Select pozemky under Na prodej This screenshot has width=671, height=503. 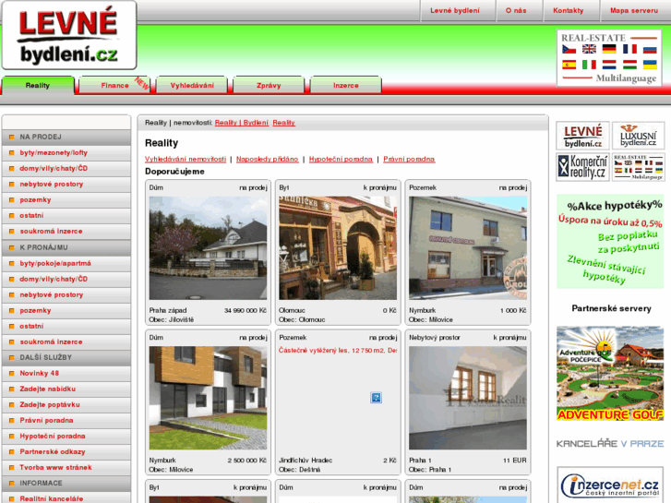coord(66,200)
